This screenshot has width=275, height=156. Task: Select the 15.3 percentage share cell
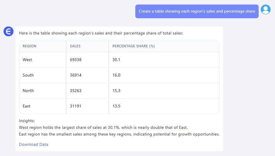[x=116, y=91]
